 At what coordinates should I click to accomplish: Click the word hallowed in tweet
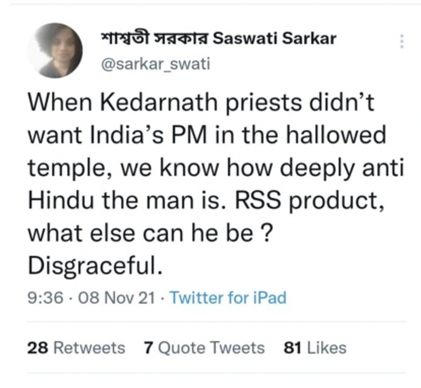coord(336,135)
